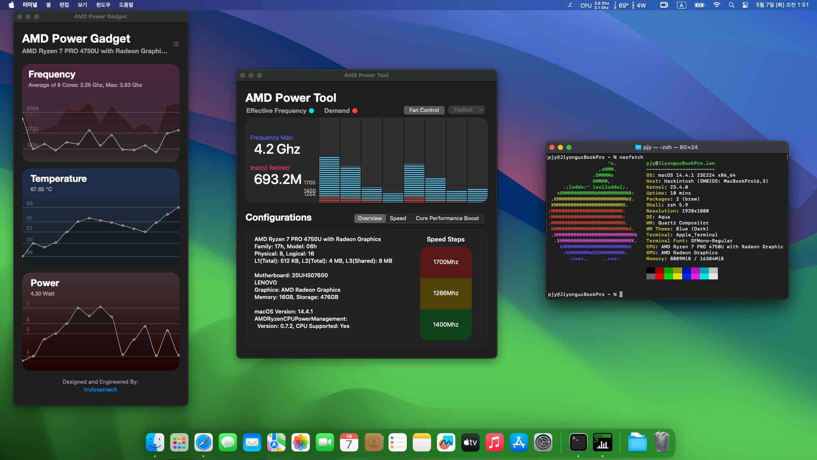Screen dimensions: 817x460
Task: Click the 1266Mhz speed step
Action: tap(446, 293)
